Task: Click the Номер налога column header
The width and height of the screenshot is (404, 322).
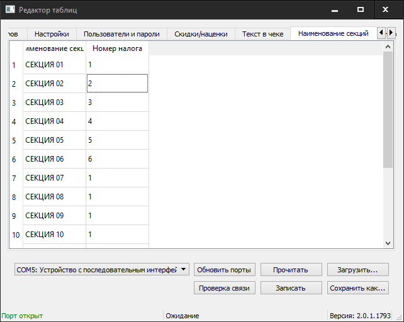Action: click(117, 48)
